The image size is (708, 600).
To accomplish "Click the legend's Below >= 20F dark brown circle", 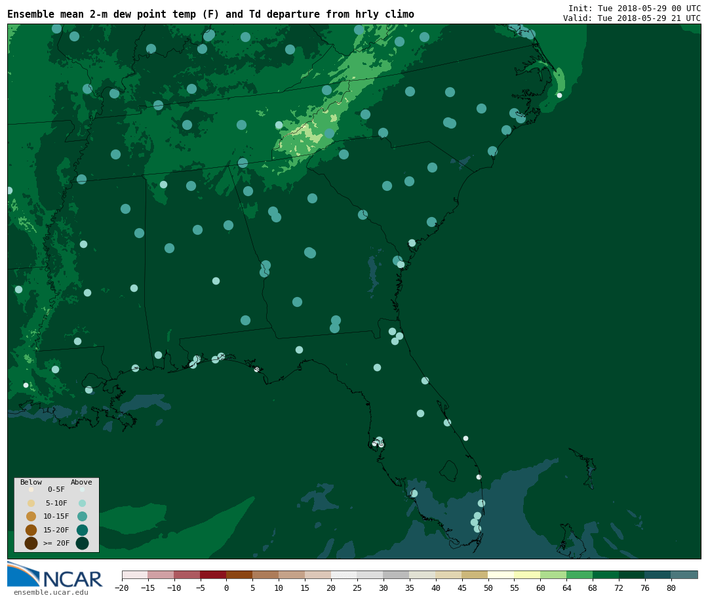I will click(31, 543).
